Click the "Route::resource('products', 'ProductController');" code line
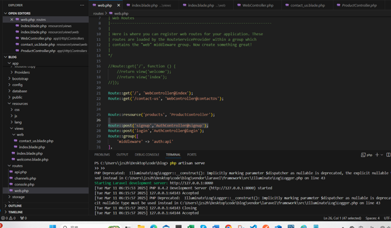Screen dimensions: 391x228 point(162,115)
